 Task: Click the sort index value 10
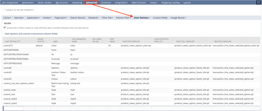click(x=109, y=46)
